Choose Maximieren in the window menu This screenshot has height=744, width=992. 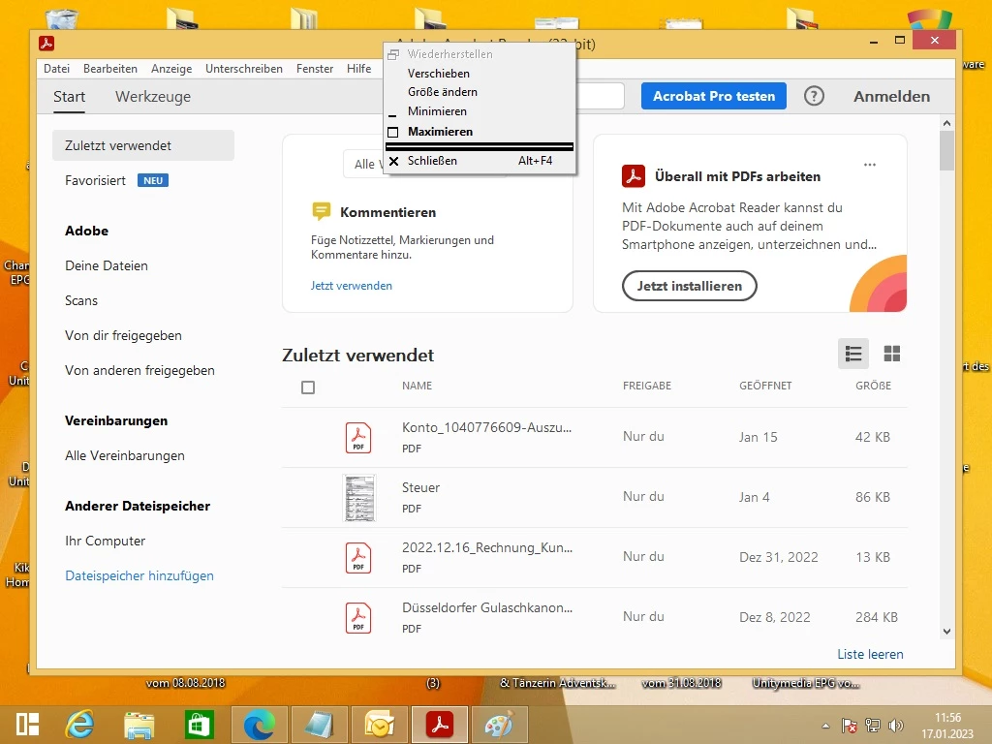[x=480, y=132]
